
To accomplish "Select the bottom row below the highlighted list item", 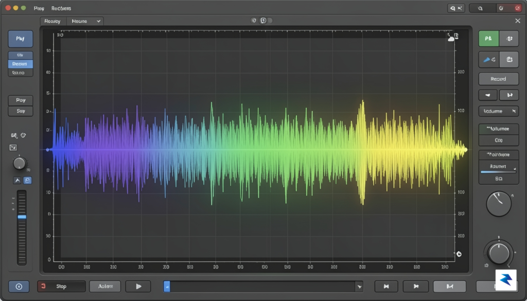I will (x=20, y=73).
